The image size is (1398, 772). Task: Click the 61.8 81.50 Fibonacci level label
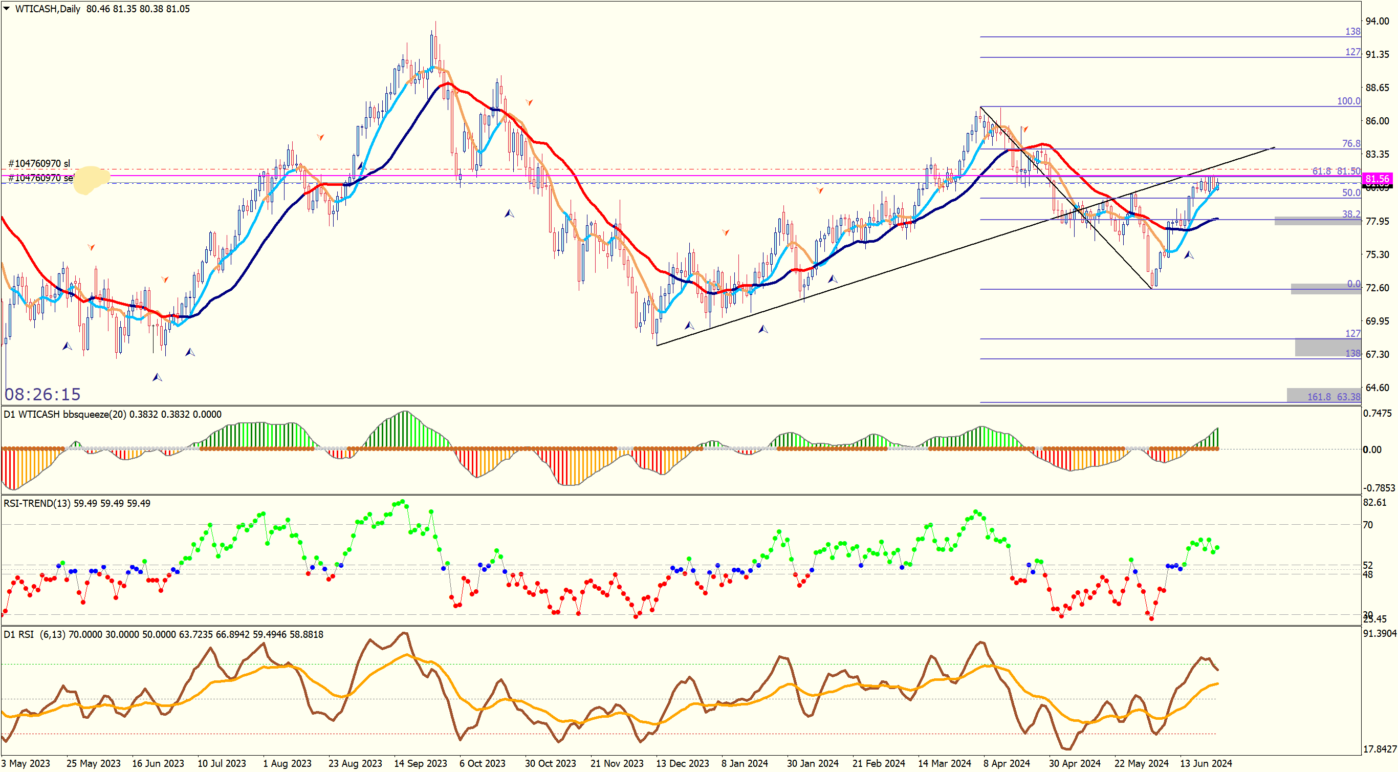[1336, 171]
